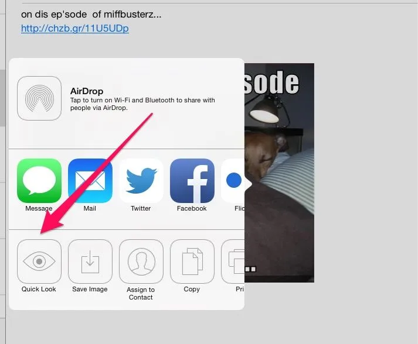This screenshot has width=418, height=344.
Task: Tap the Save Image download icon
Action: pos(90,261)
